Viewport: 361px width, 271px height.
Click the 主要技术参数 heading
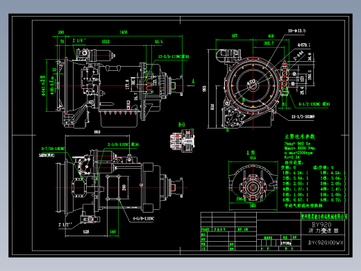click(300, 136)
